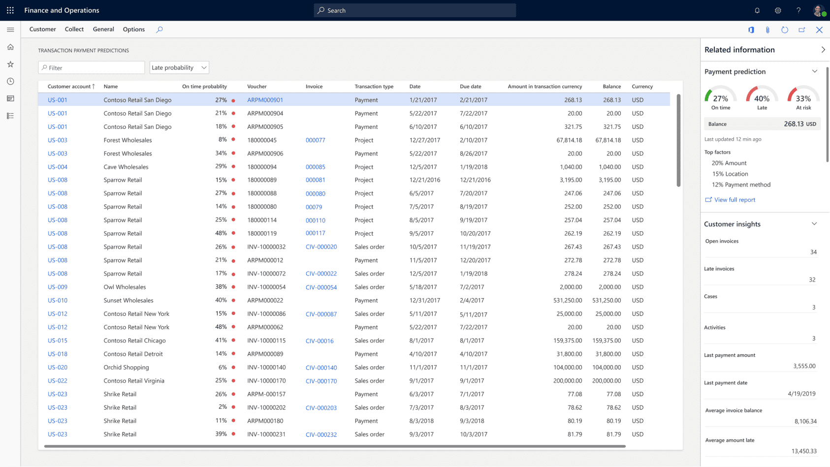830x467 pixels.
Task: Click the grid vertical scrollbar
Action: pyautogui.click(x=678, y=140)
